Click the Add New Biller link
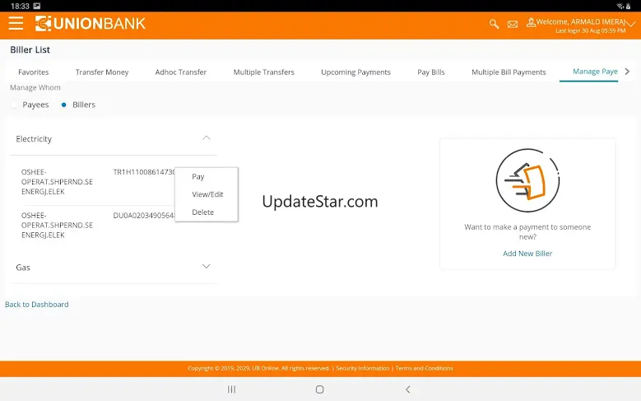 [x=527, y=254]
